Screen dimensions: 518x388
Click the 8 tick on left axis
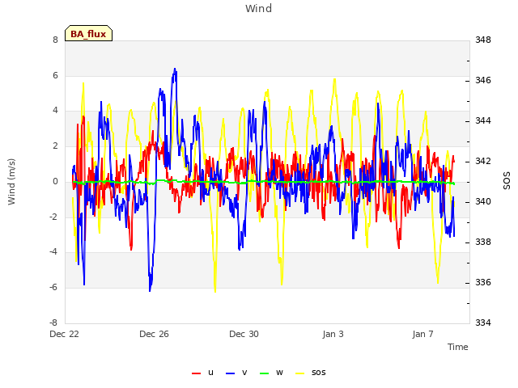coord(55,40)
